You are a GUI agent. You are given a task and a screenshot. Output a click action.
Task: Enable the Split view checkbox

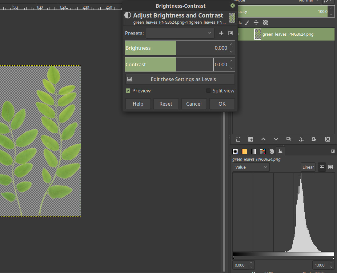[208, 91]
